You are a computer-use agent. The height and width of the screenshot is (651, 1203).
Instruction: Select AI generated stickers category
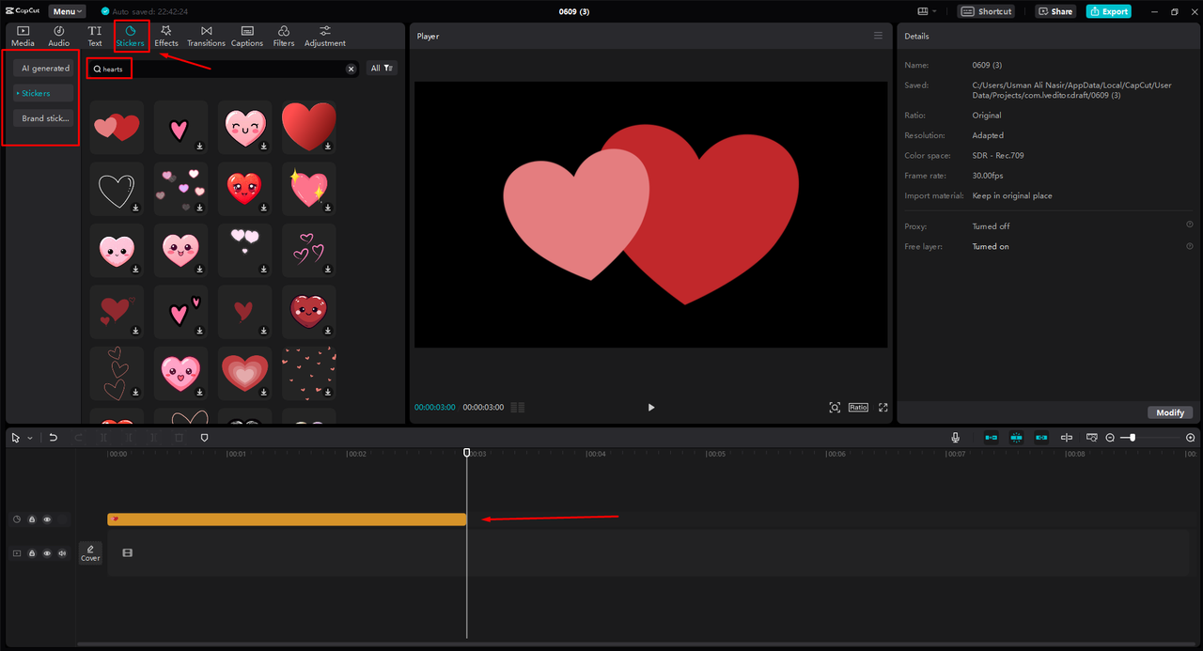tap(45, 69)
